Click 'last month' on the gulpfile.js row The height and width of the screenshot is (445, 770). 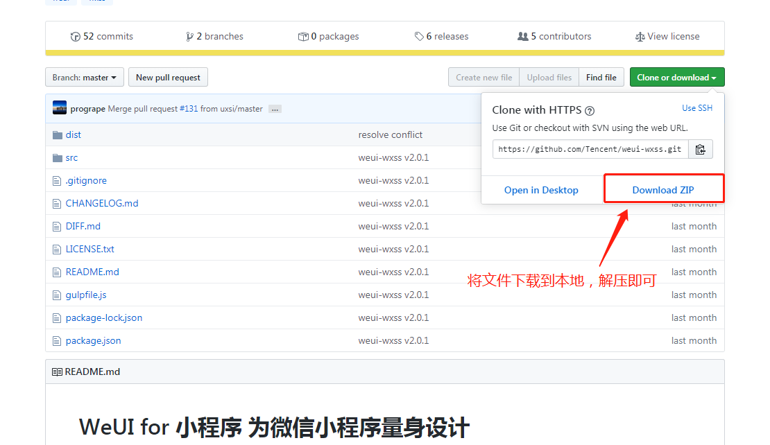694,295
